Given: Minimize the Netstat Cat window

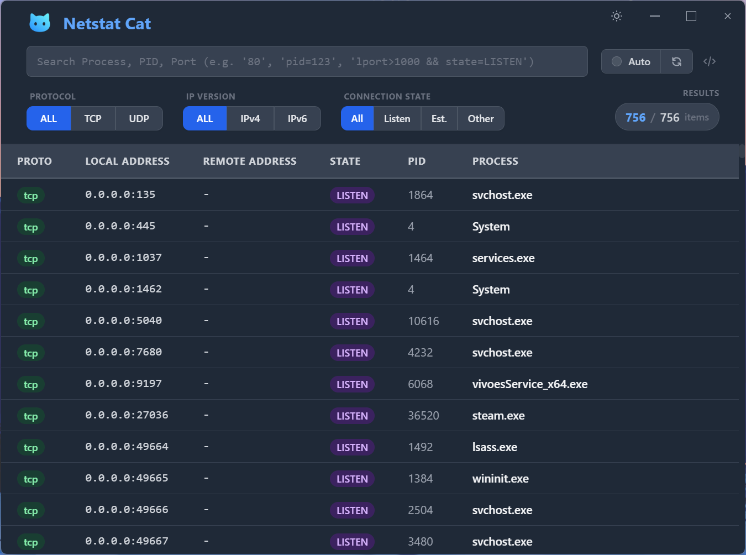Looking at the screenshot, I should click(655, 16).
